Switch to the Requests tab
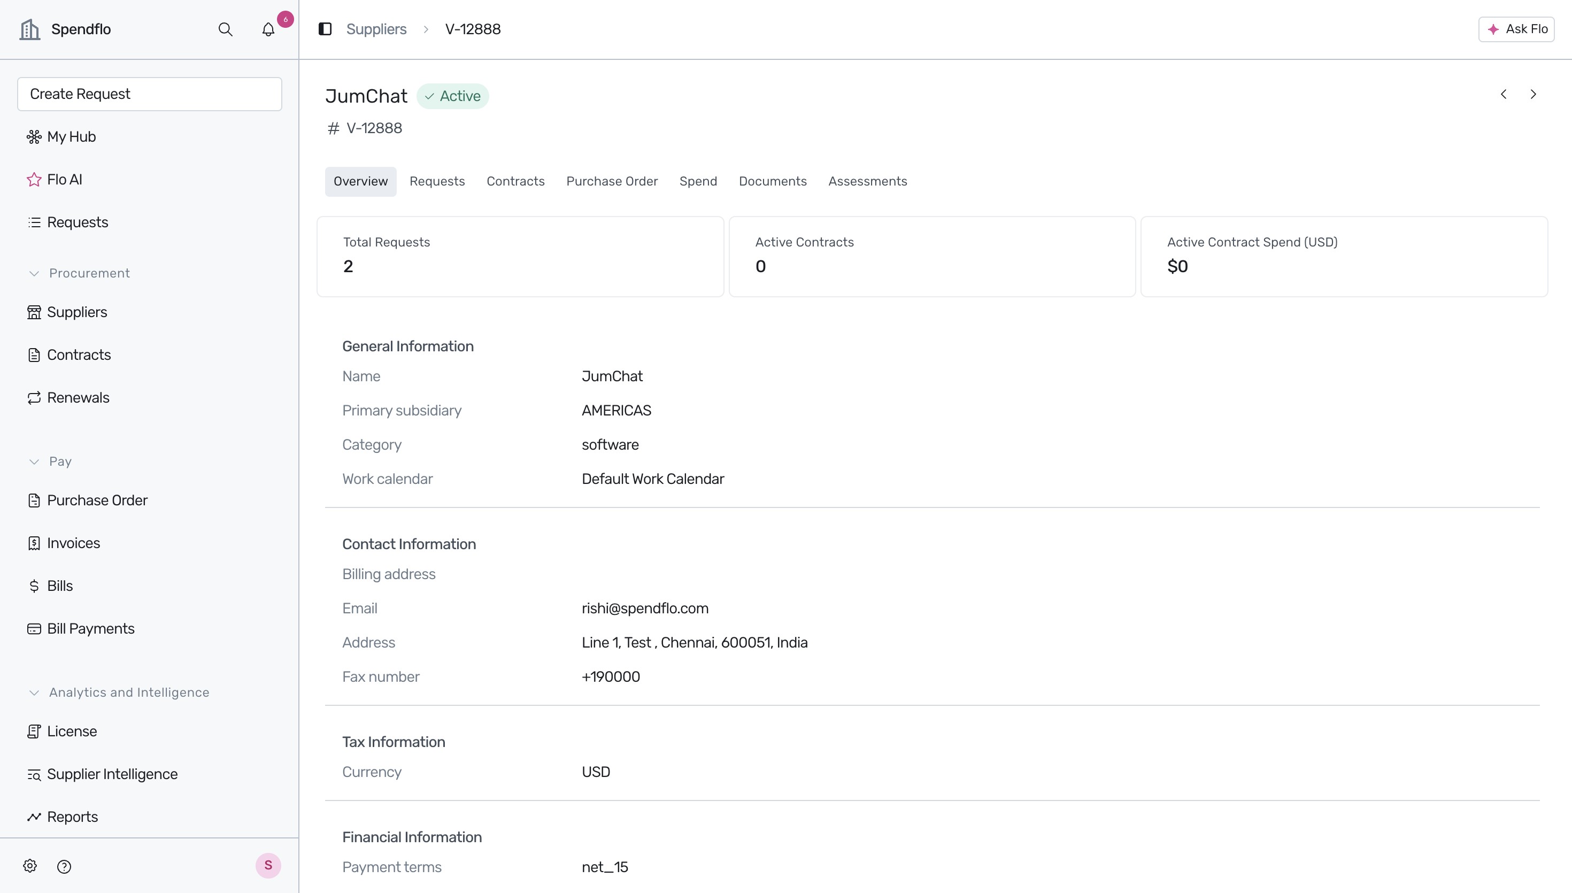Image resolution: width=1572 pixels, height=893 pixels. pos(437,182)
